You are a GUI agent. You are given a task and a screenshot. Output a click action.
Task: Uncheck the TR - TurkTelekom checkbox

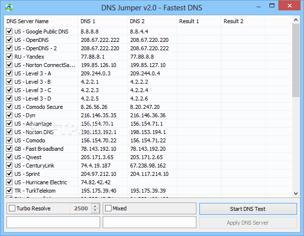(9, 191)
